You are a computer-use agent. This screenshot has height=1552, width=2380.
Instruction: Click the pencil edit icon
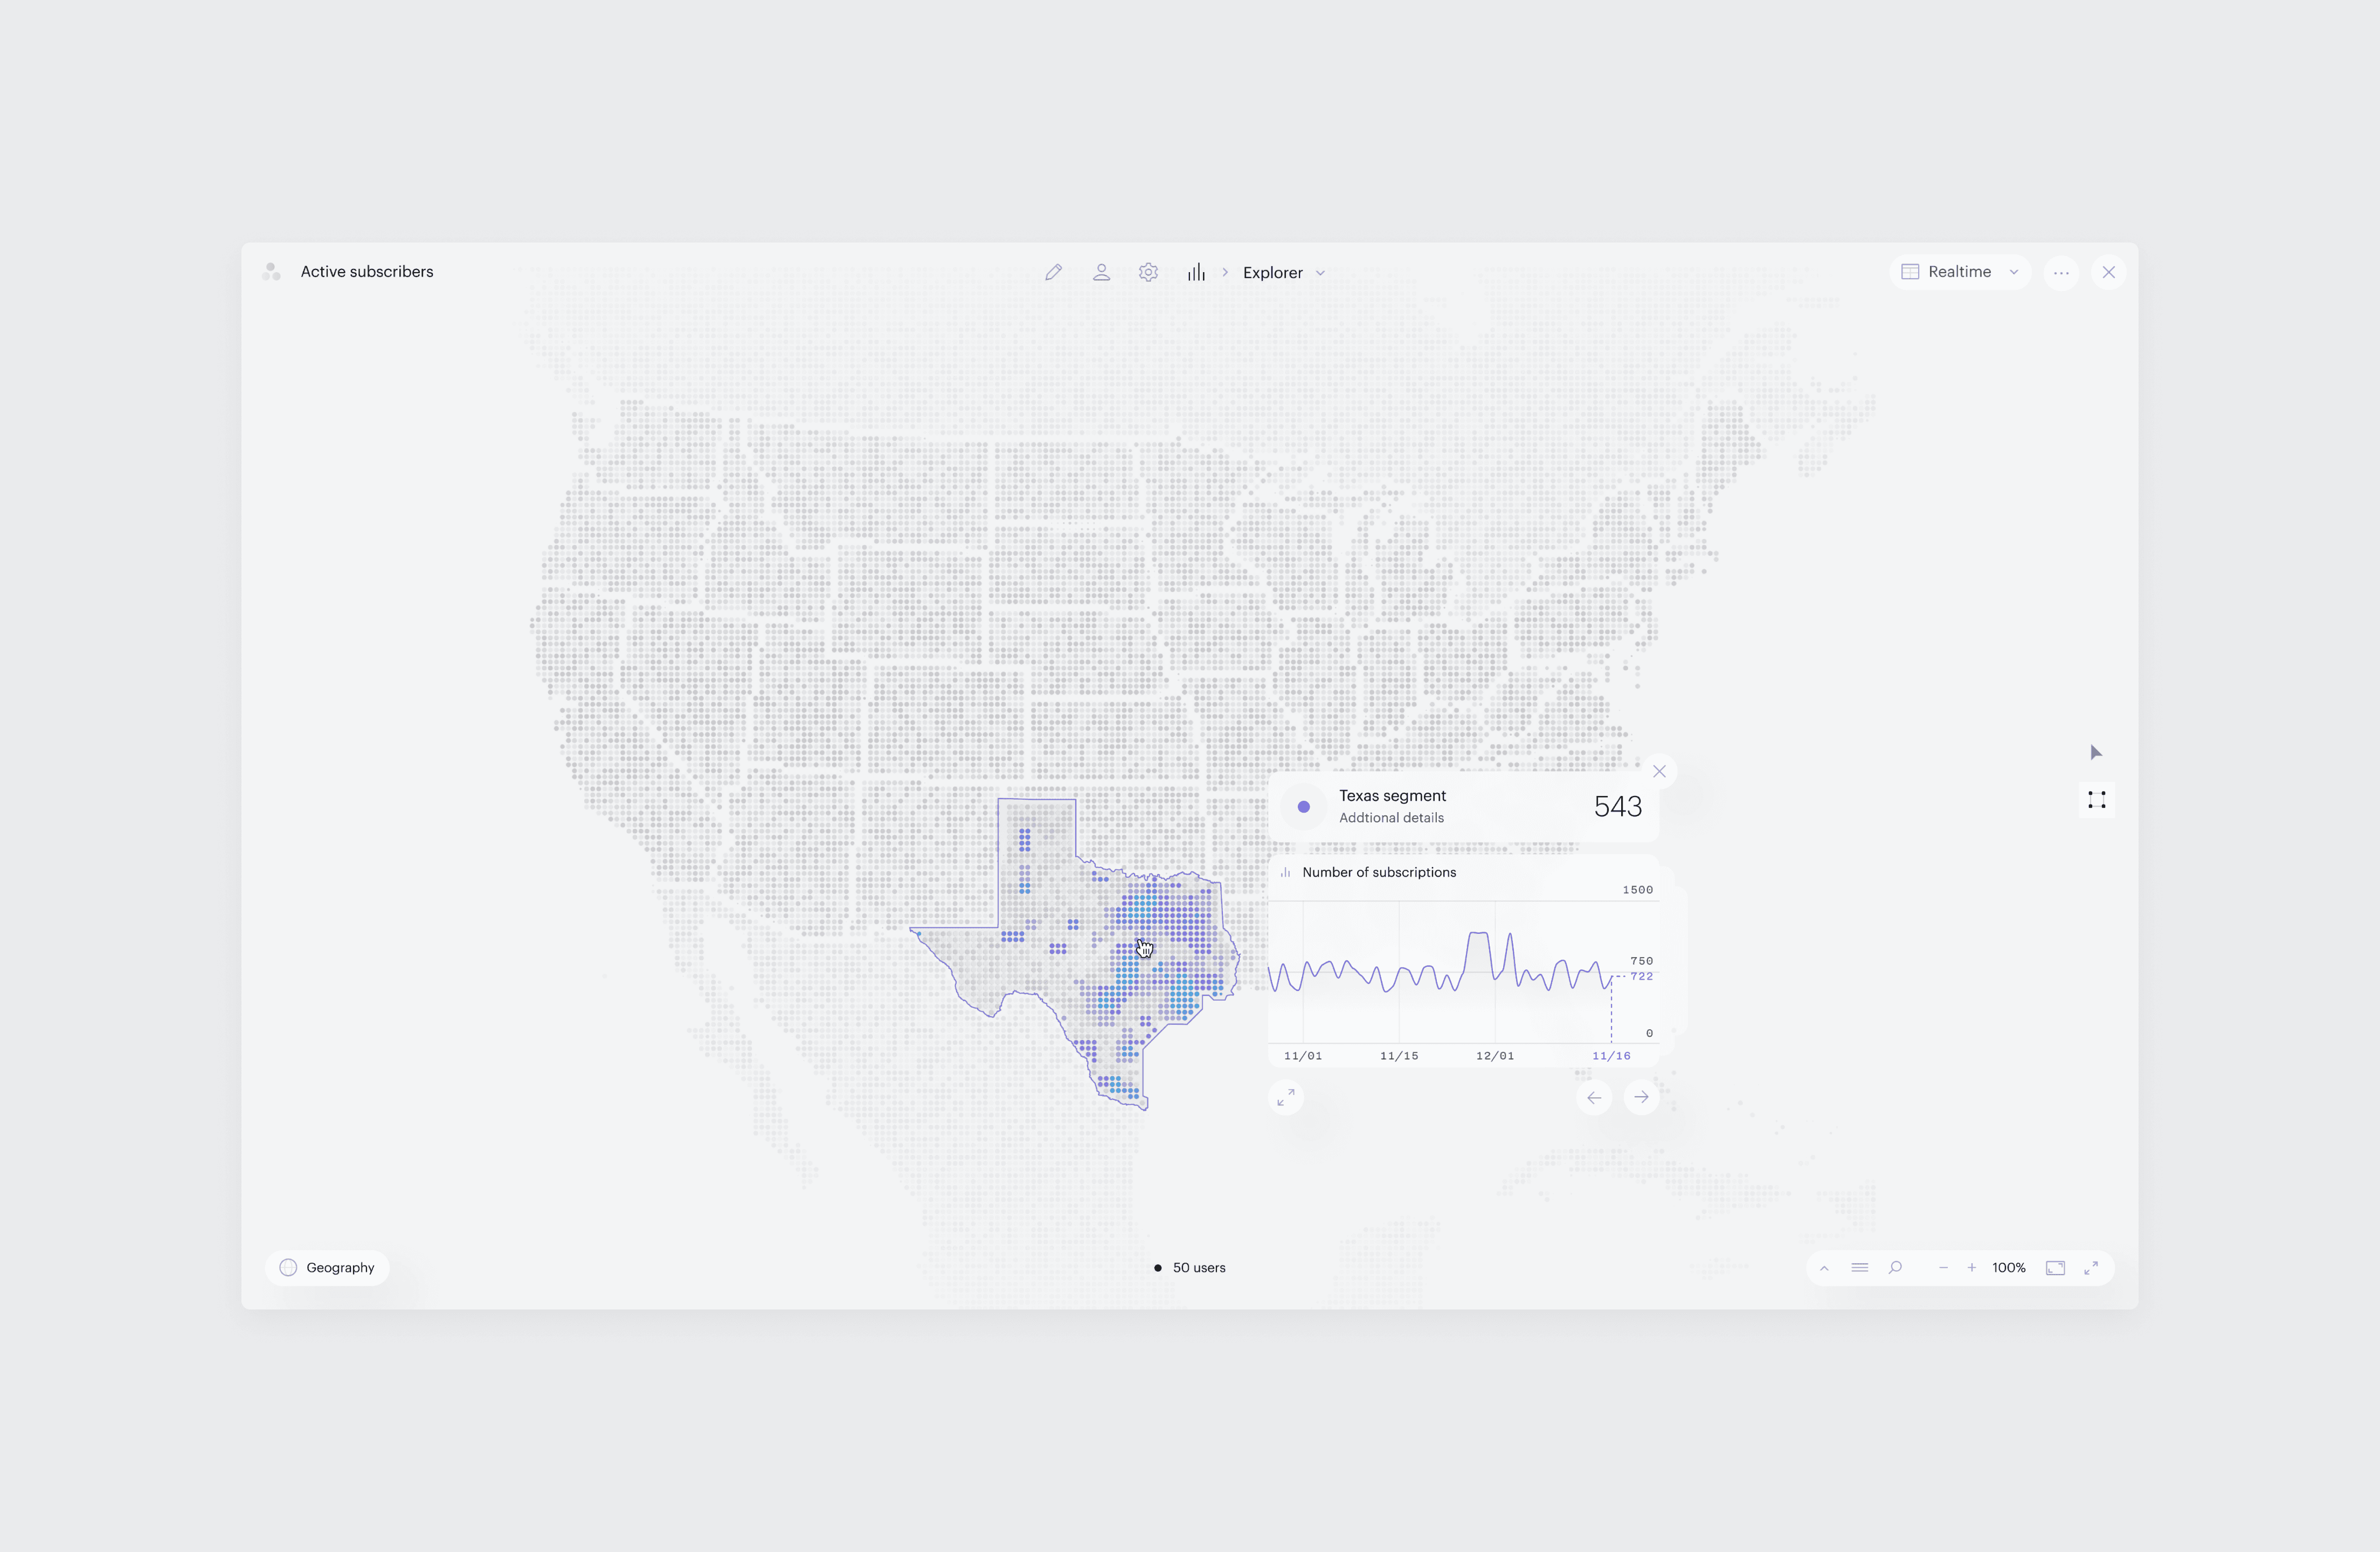pos(1053,272)
